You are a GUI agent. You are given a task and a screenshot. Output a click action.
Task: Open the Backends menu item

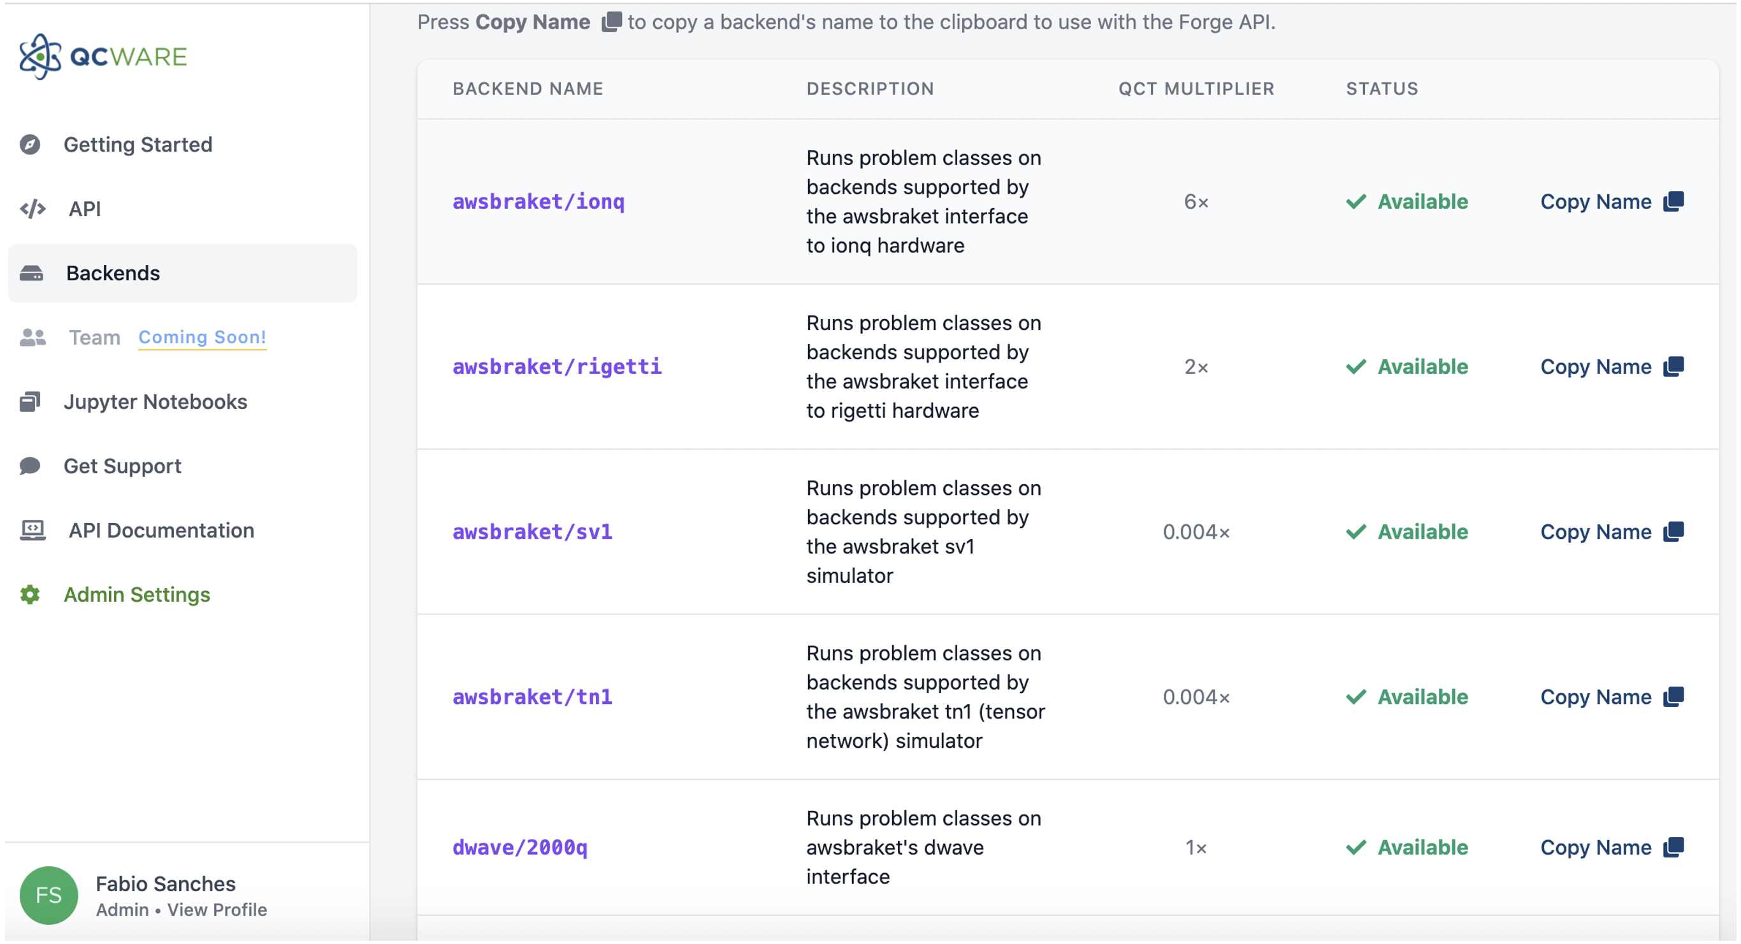113,273
